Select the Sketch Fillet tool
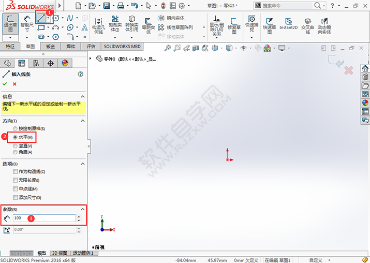 coord(70,36)
